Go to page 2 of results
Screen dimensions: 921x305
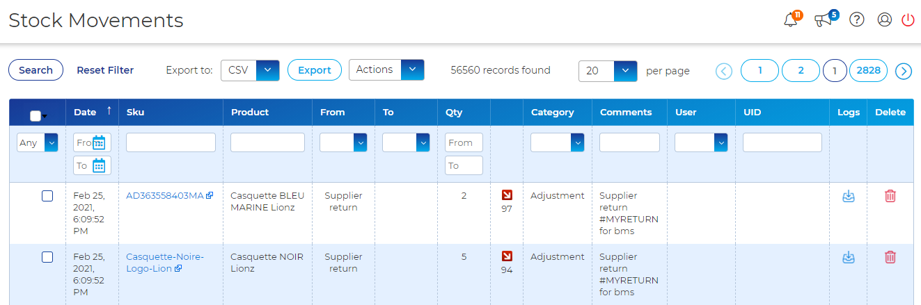click(801, 70)
